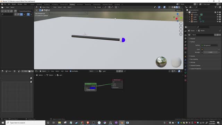Click the outliner search field
Viewport: 222px width, 125px height.
tap(202, 7)
